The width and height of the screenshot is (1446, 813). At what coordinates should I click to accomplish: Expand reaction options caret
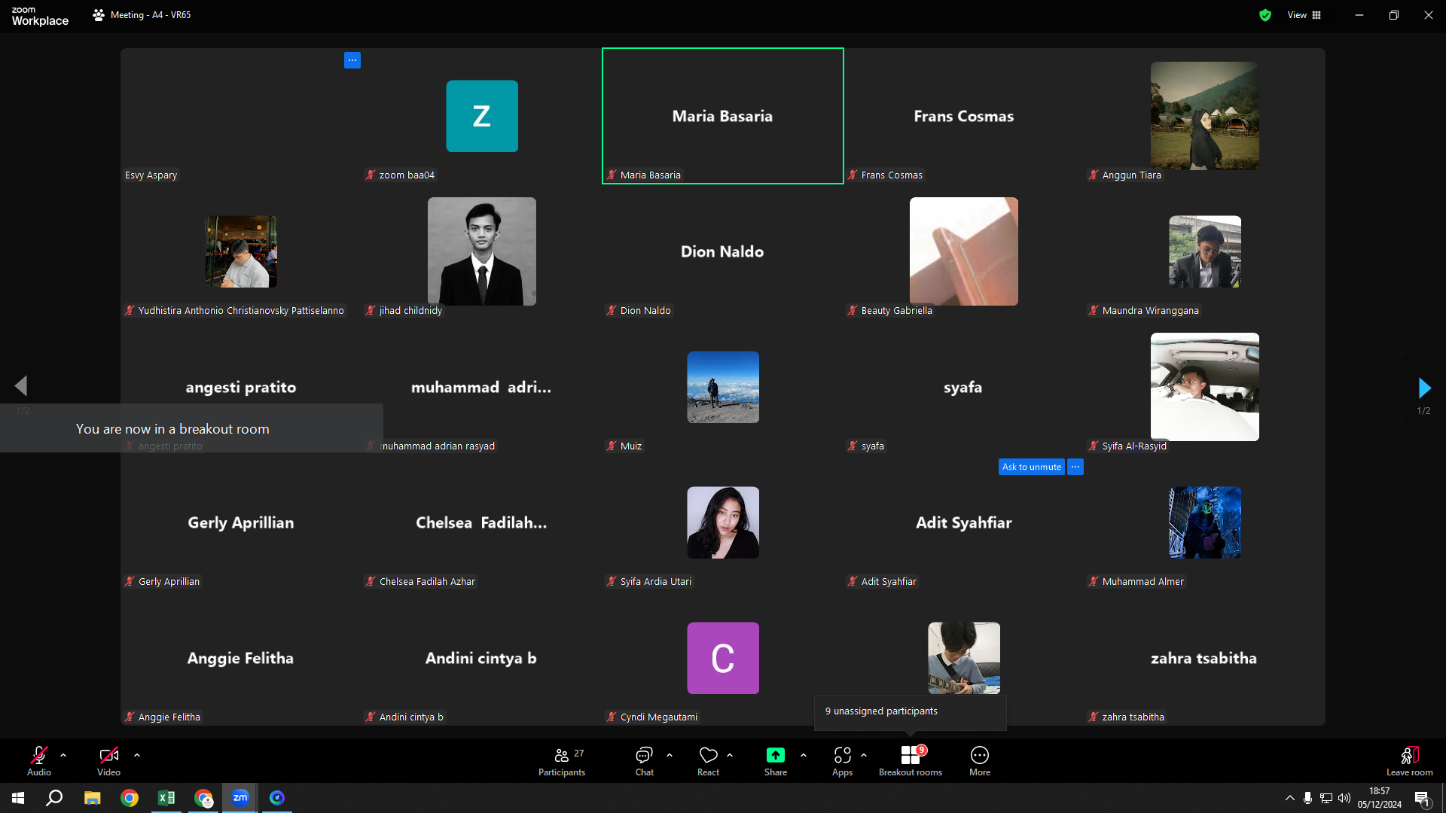[x=730, y=755]
